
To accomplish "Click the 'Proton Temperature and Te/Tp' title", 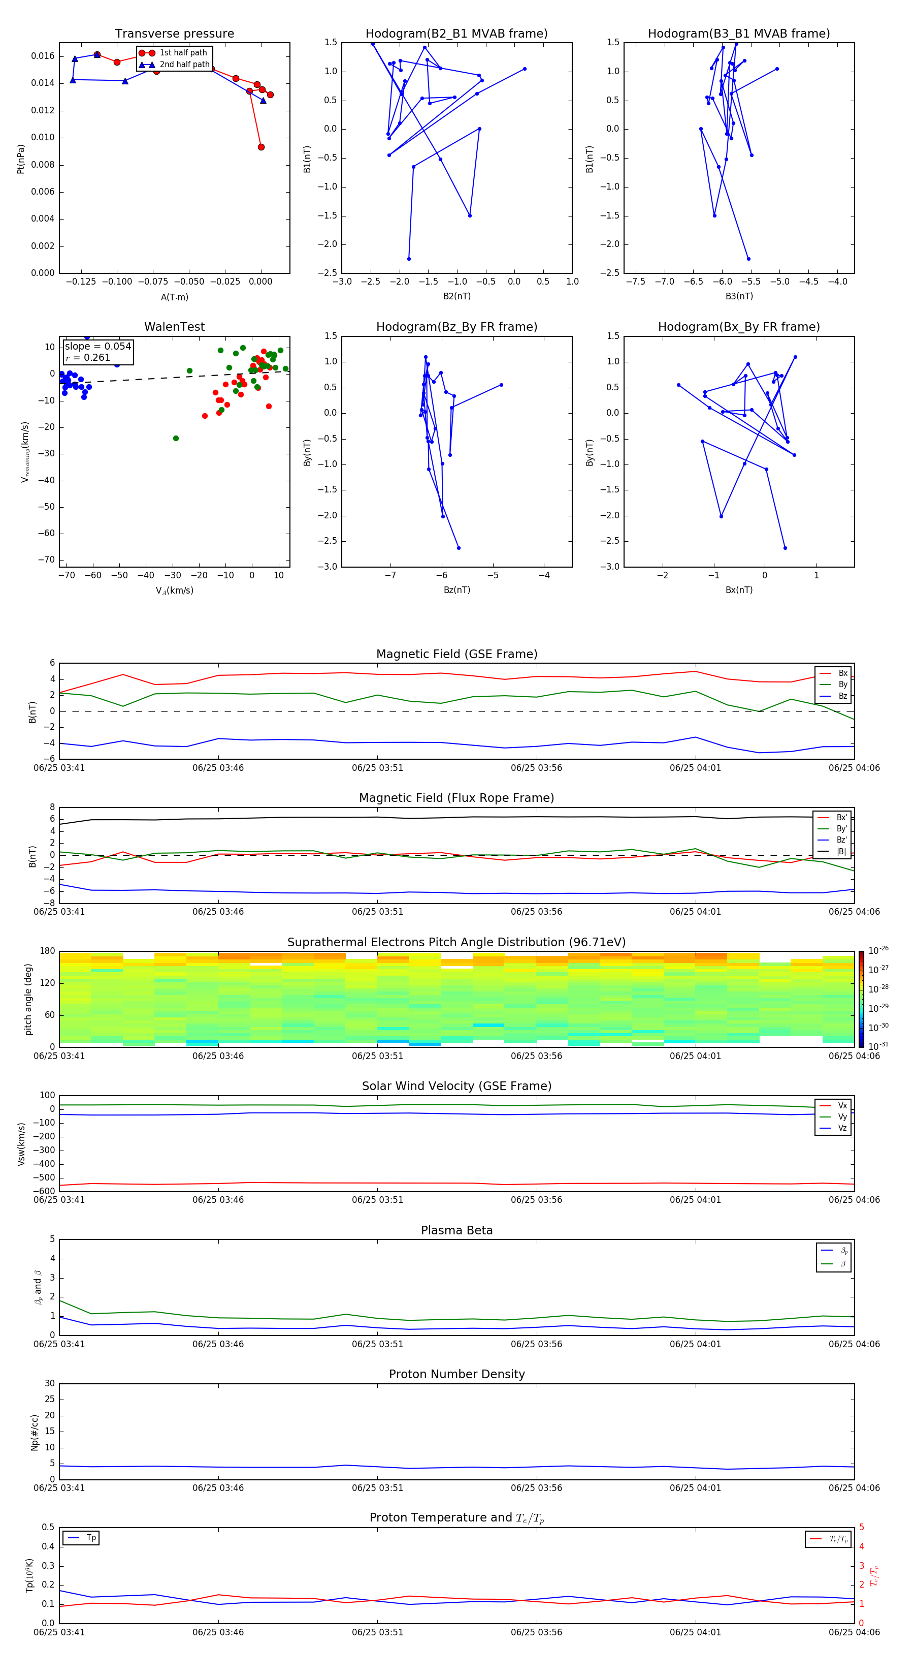I will [456, 1518].
